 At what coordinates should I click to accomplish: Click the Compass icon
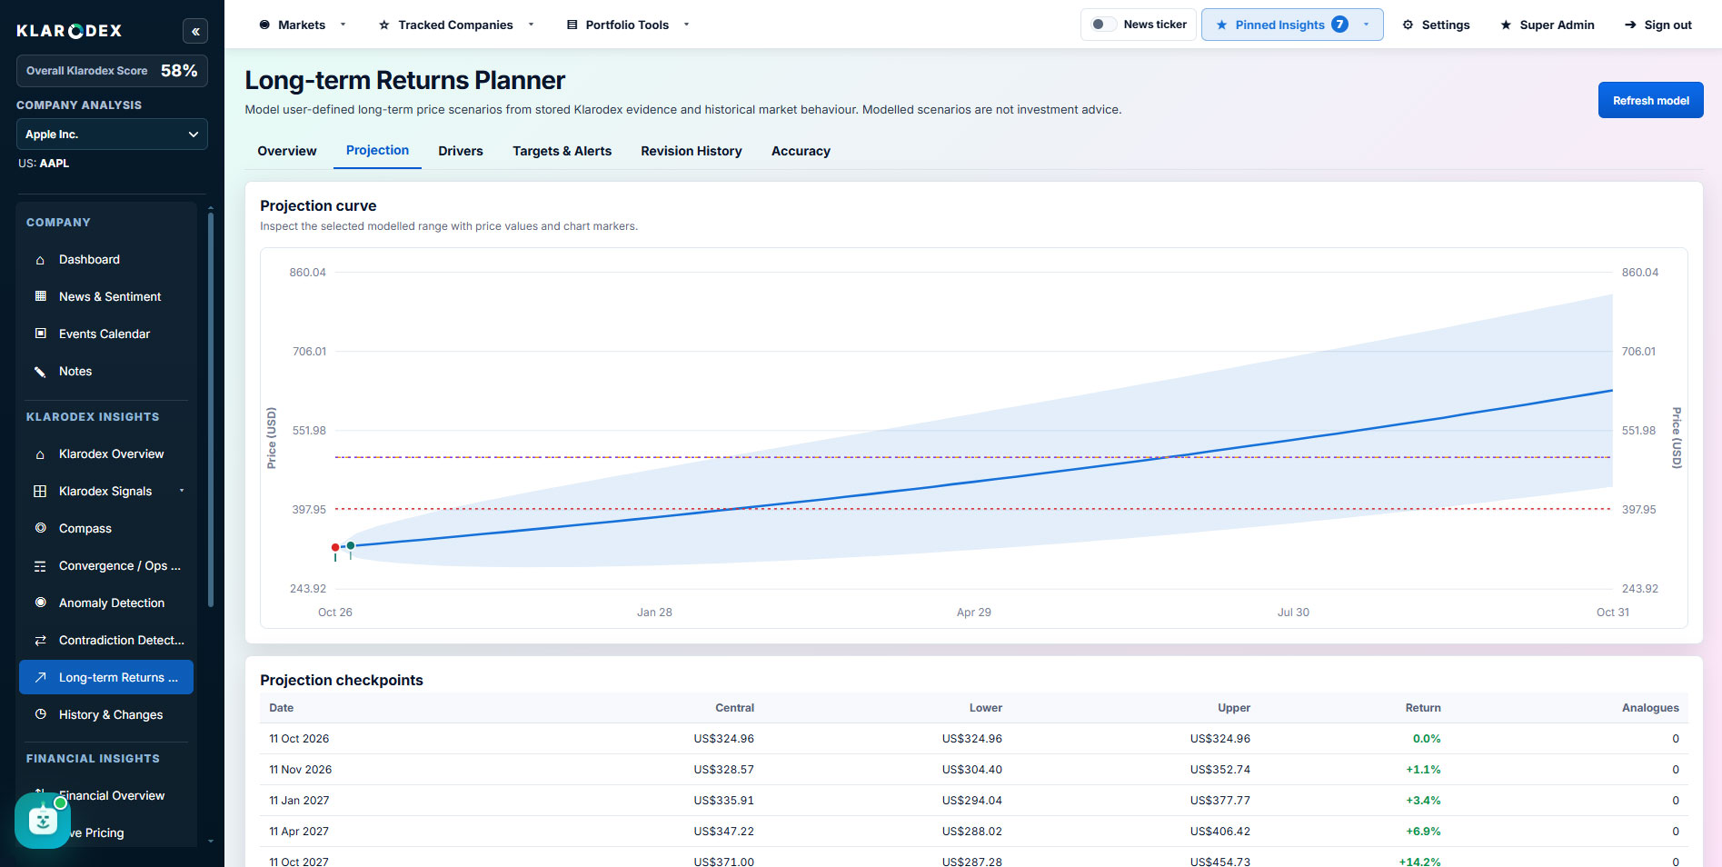40,528
